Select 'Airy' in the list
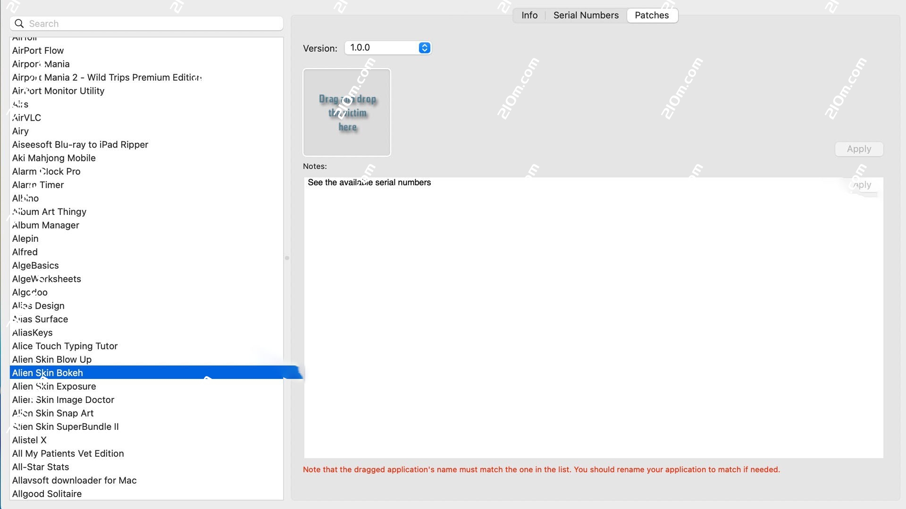The height and width of the screenshot is (509, 906). pos(146,131)
